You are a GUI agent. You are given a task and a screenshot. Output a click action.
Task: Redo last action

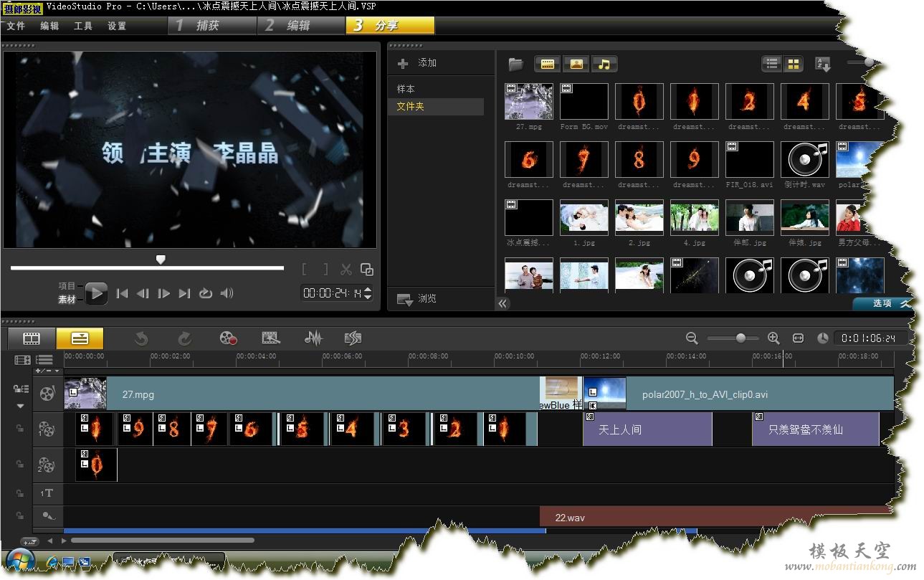pyautogui.click(x=184, y=338)
